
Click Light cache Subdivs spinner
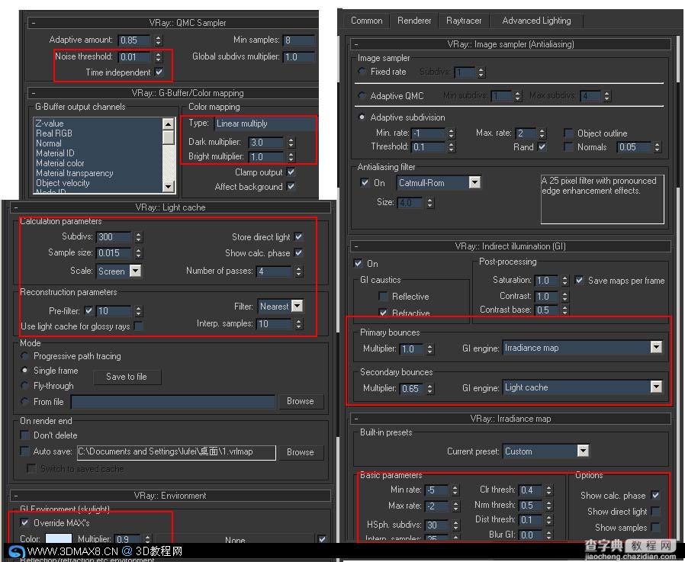(138, 237)
